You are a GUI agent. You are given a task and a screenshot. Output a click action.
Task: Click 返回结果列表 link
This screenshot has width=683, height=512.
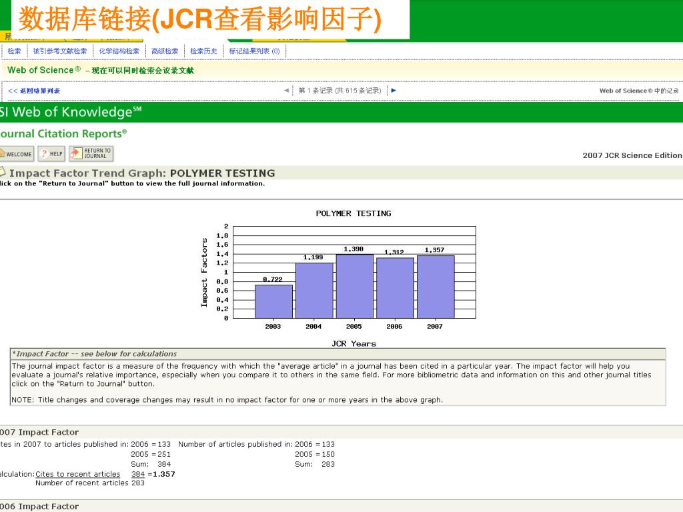point(34,91)
